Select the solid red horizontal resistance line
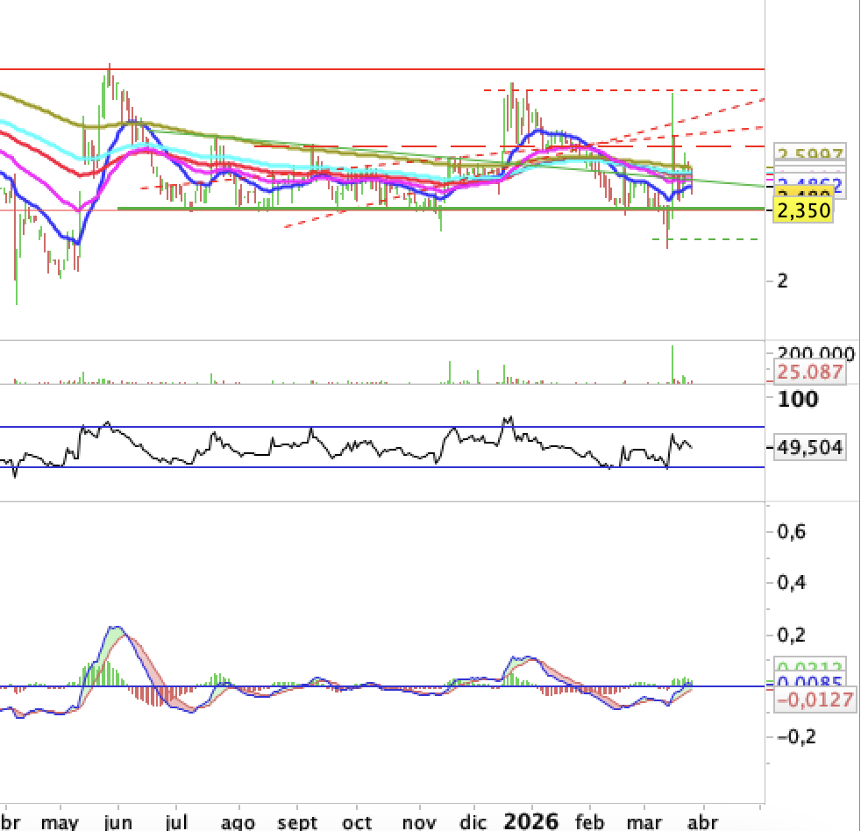The image size is (861, 831). click(x=382, y=69)
